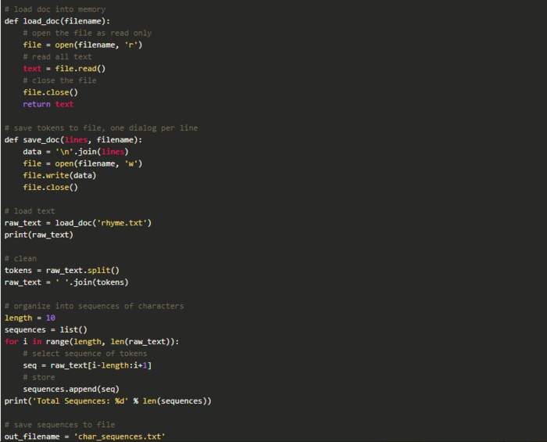Image resolution: width=547 pixels, height=442 pixels.
Task: Click the "print('Total Sequences: %d' ..." line
Action: coord(108,401)
